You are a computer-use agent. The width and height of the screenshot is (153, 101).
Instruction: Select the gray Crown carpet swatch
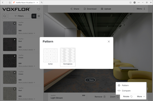10,77
